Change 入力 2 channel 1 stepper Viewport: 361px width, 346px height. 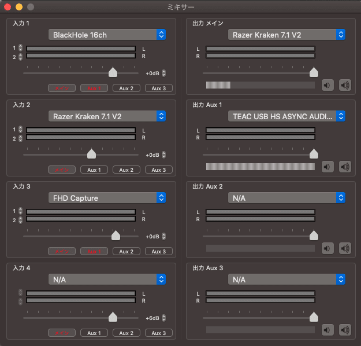point(20,130)
